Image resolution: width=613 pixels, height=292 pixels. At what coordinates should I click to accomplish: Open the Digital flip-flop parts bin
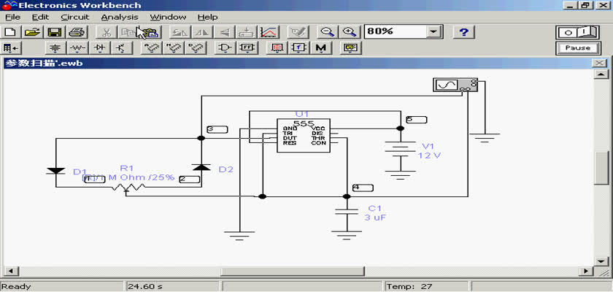coord(247,48)
